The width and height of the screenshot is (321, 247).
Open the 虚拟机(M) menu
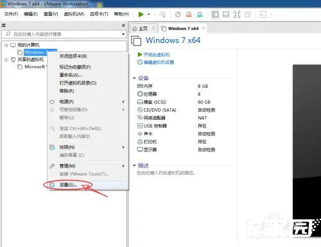click(74, 14)
